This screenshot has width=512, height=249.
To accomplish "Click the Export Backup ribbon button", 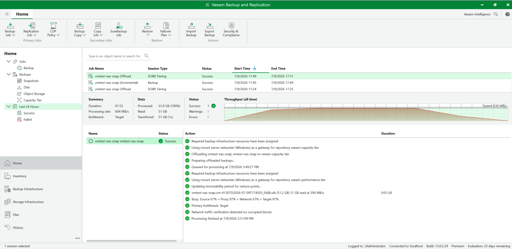I will [209, 30].
